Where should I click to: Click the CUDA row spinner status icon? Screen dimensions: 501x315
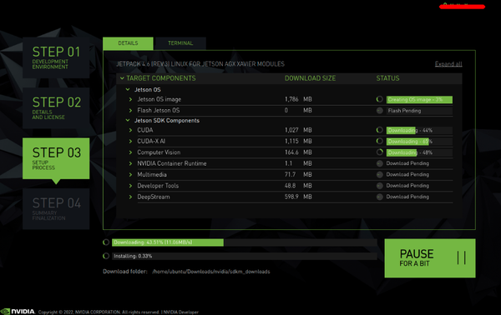(380, 130)
